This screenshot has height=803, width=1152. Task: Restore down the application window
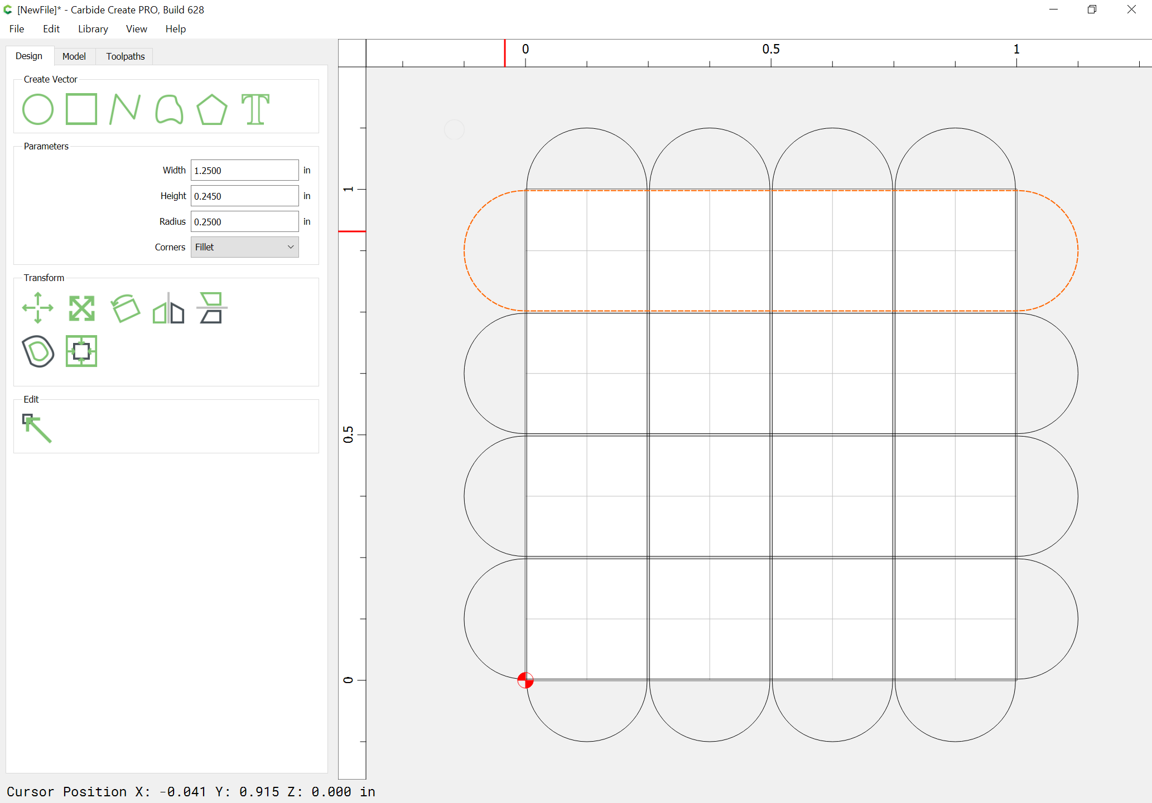pyautogui.click(x=1092, y=9)
